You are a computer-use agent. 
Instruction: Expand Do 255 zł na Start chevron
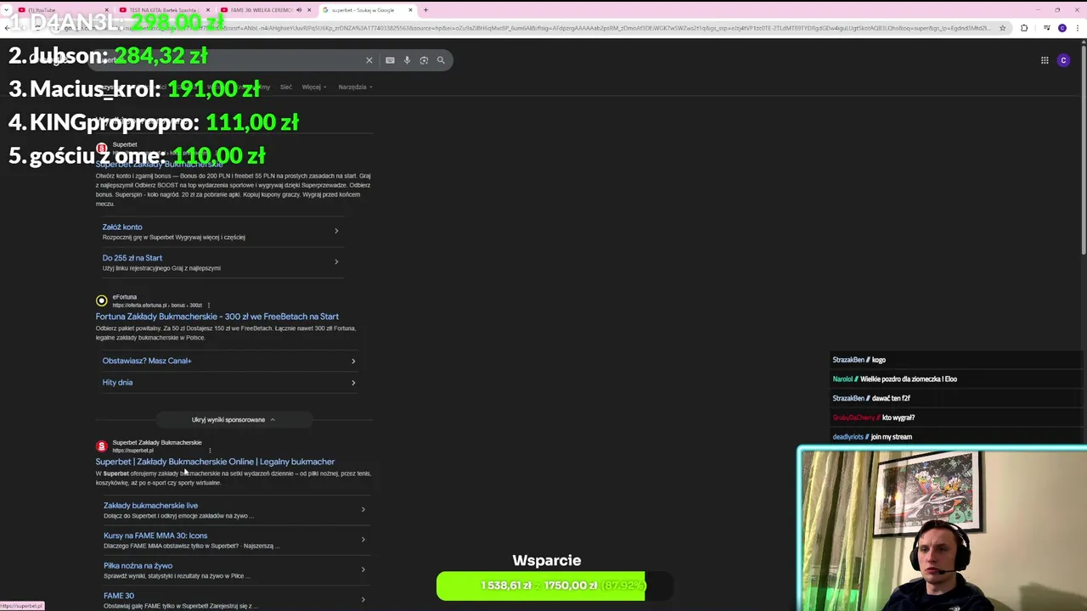click(x=336, y=261)
